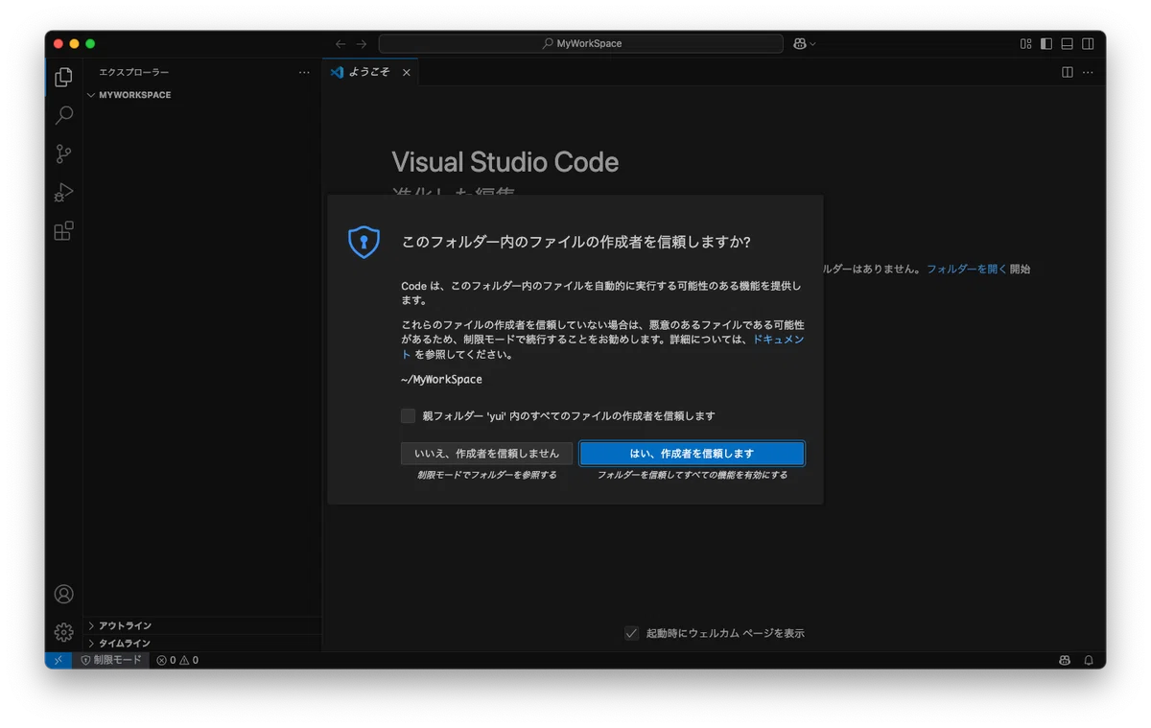
Task: Click the remote window icon in status bar
Action: [58, 660]
